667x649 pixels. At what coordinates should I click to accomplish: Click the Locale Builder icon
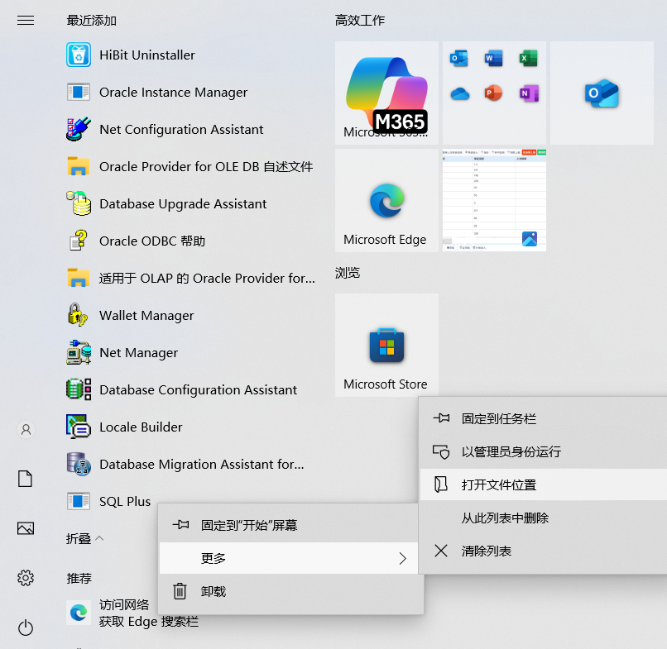click(x=79, y=427)
